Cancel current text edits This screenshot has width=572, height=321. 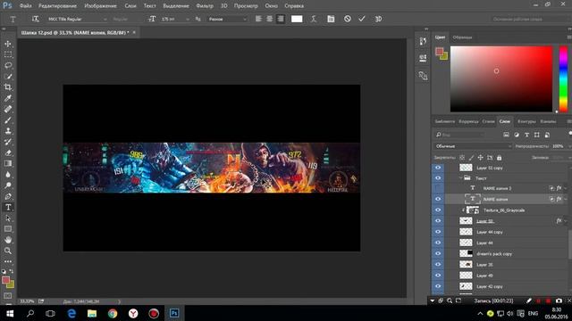tap(348, 19)
